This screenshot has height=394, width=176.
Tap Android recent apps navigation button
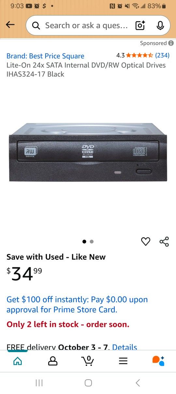(39, 383)
